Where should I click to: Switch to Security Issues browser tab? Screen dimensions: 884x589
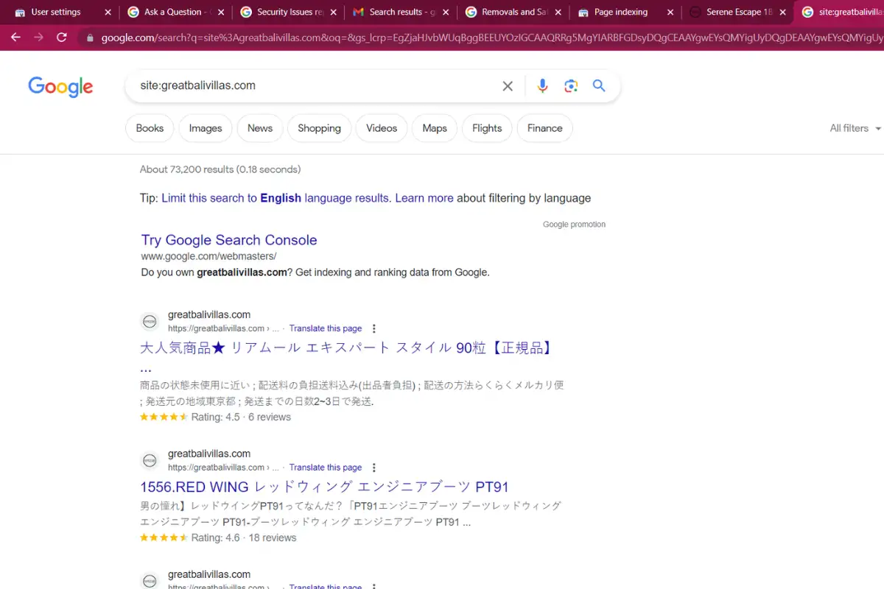(290, 13)
